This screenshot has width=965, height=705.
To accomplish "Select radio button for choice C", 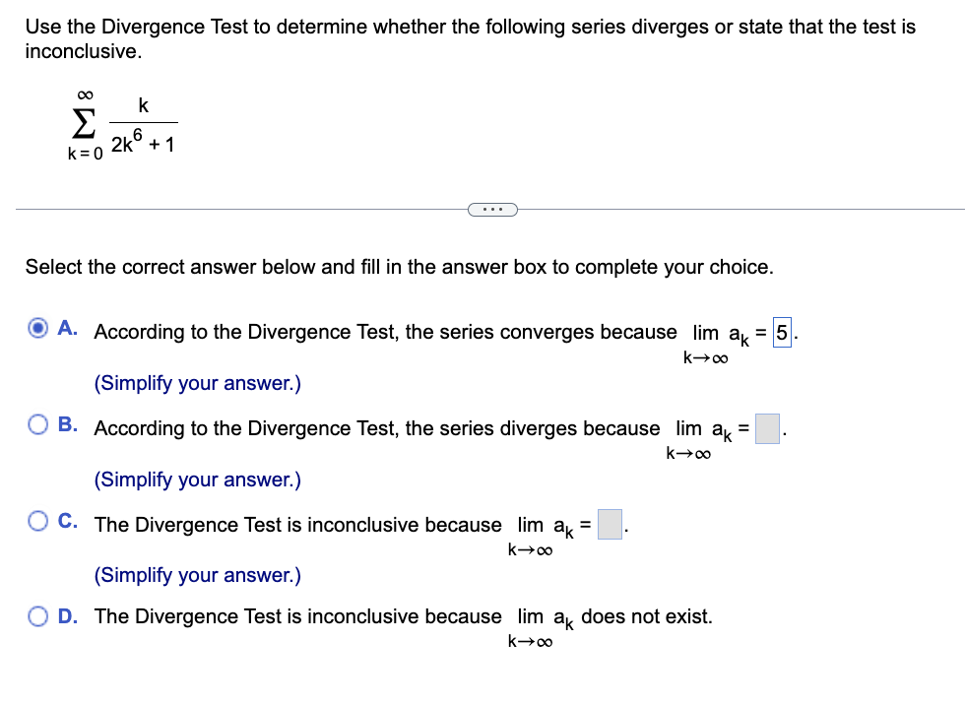I will click(x=37, y=519).
